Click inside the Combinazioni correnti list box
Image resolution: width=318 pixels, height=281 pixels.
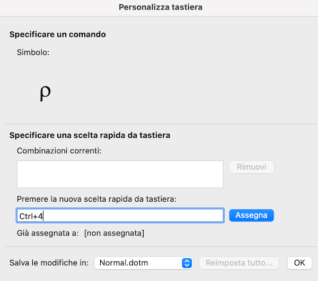pyautogui.click(x=120, y=174)
